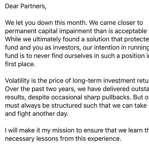
Task: Click the phrase "permanent capital impairment"
Action: click(x=48, y=31)
